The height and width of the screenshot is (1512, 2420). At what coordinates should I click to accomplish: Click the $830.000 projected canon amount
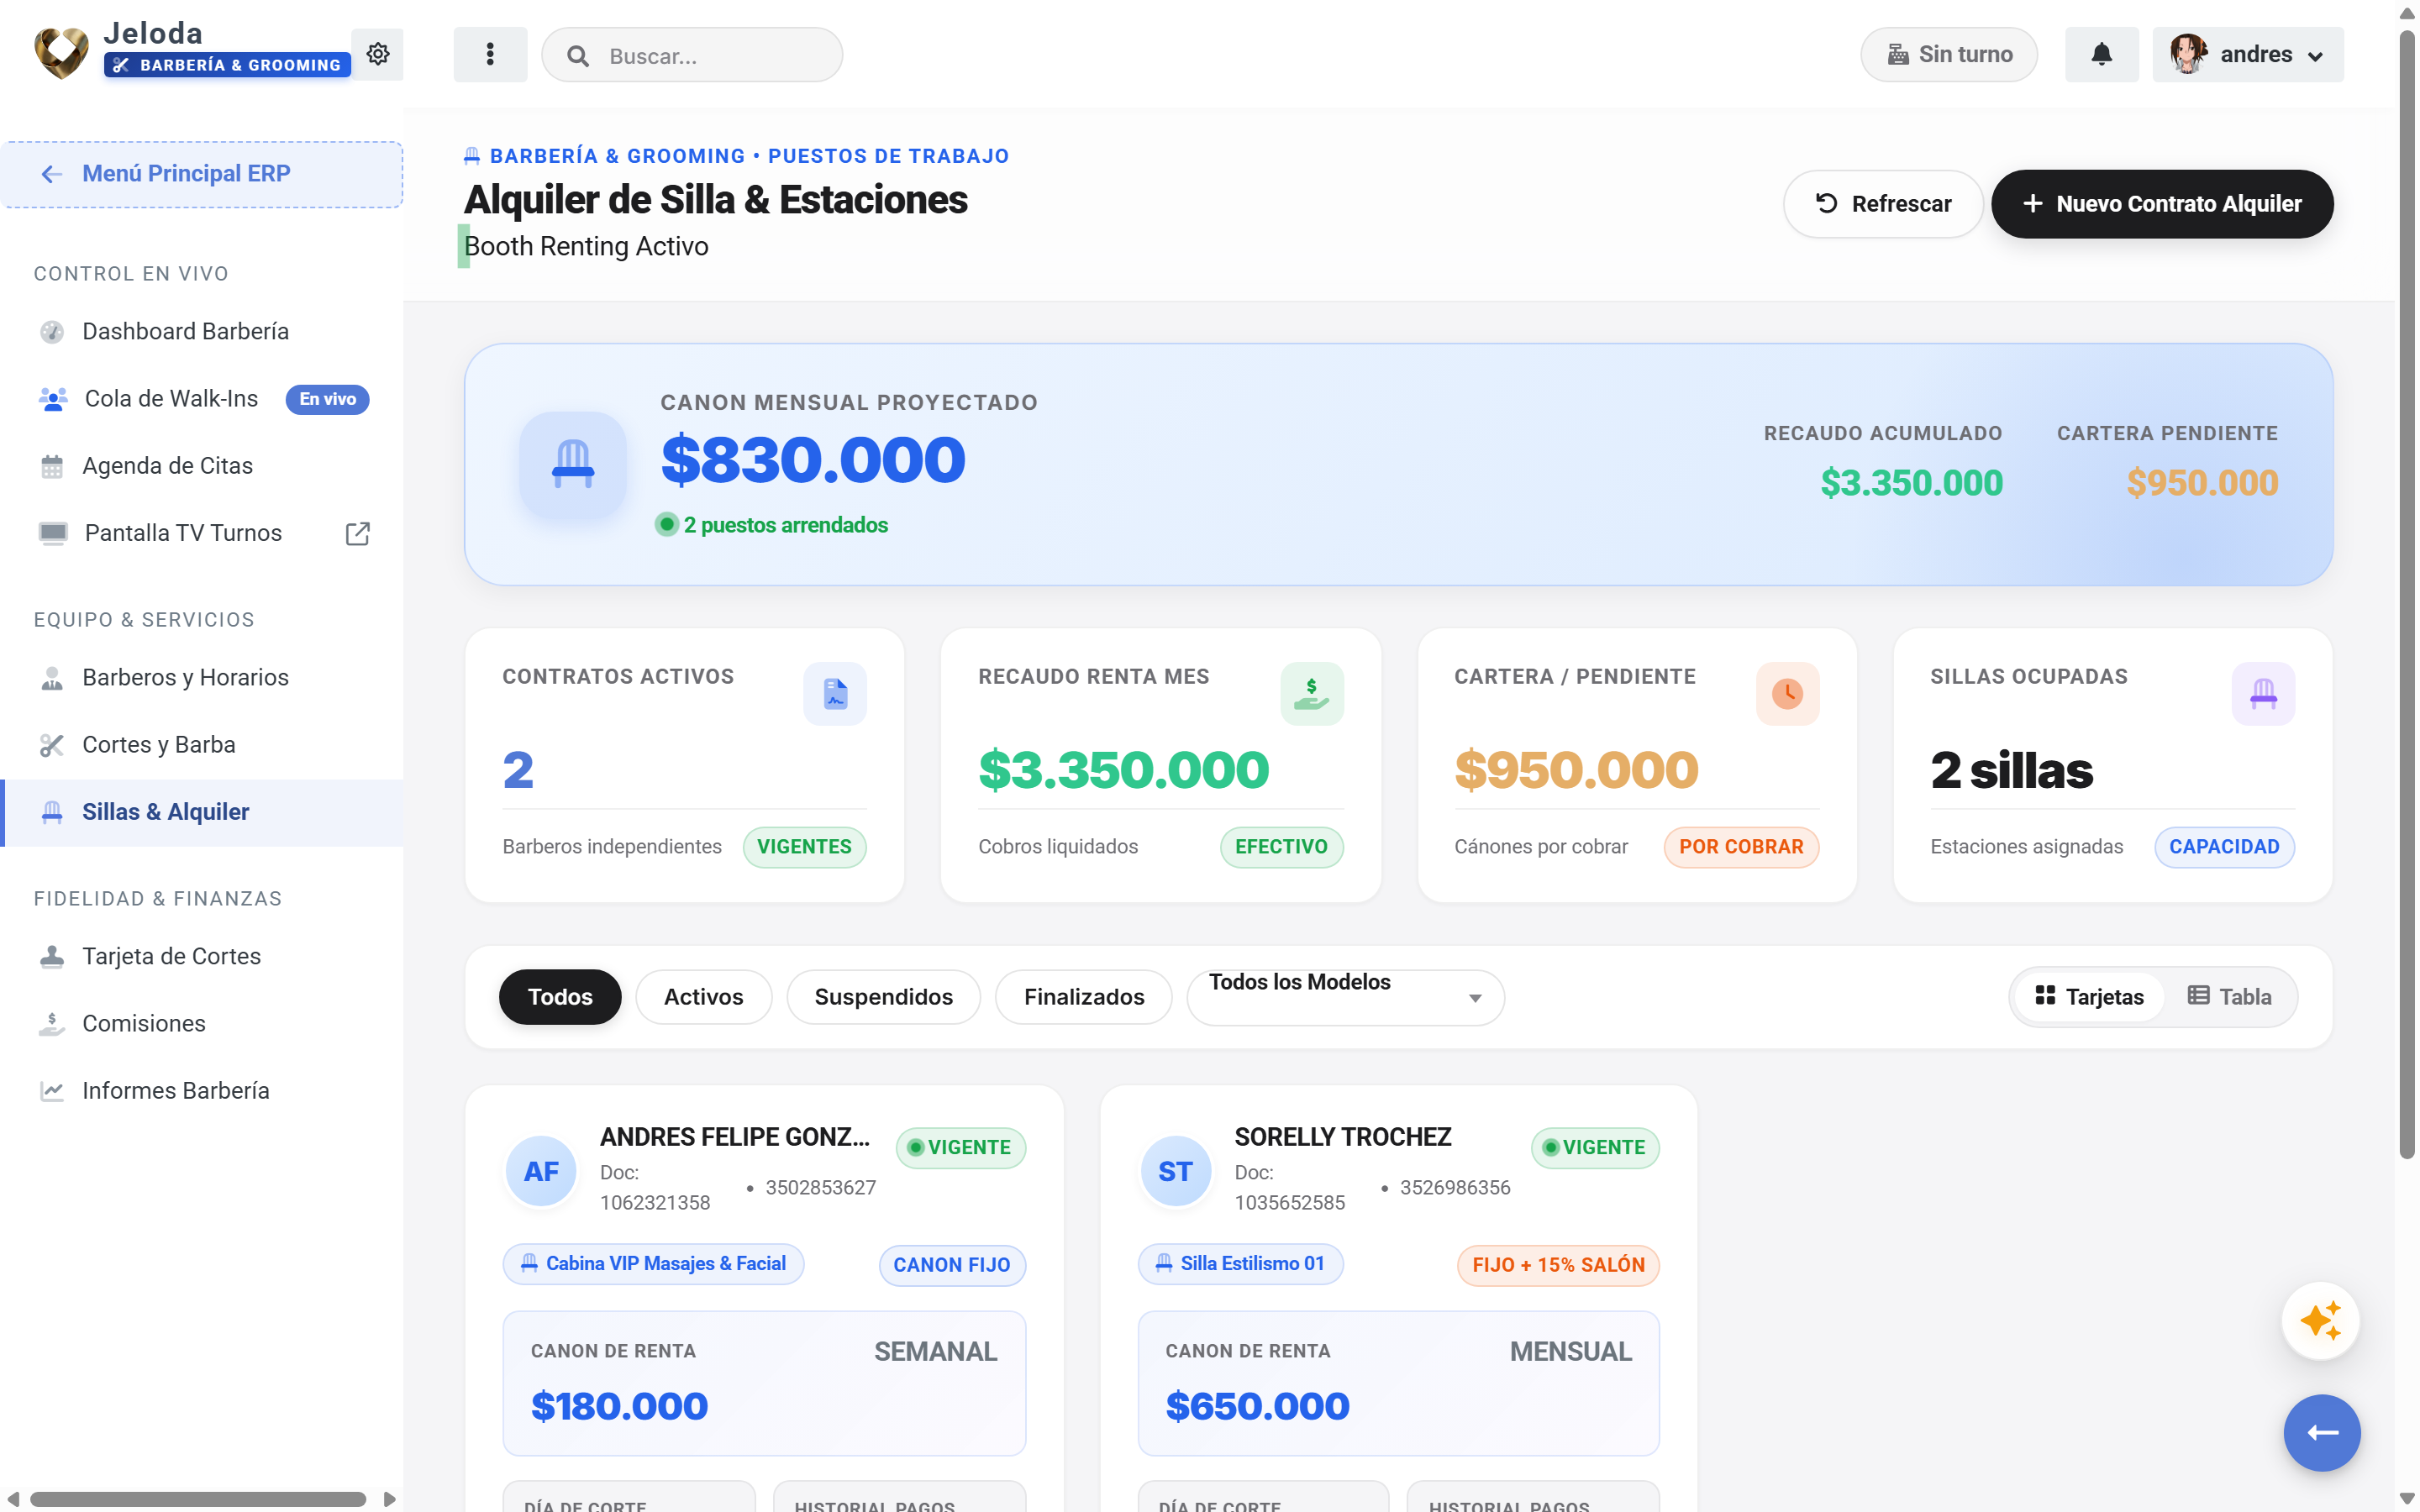coord(813,460)
